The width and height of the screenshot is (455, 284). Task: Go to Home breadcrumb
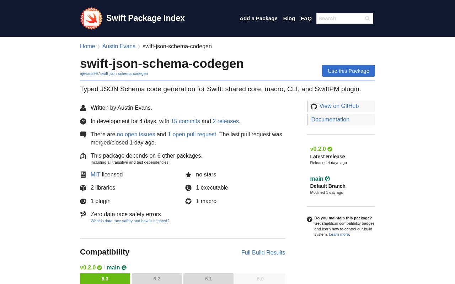[x=87, y=47]
